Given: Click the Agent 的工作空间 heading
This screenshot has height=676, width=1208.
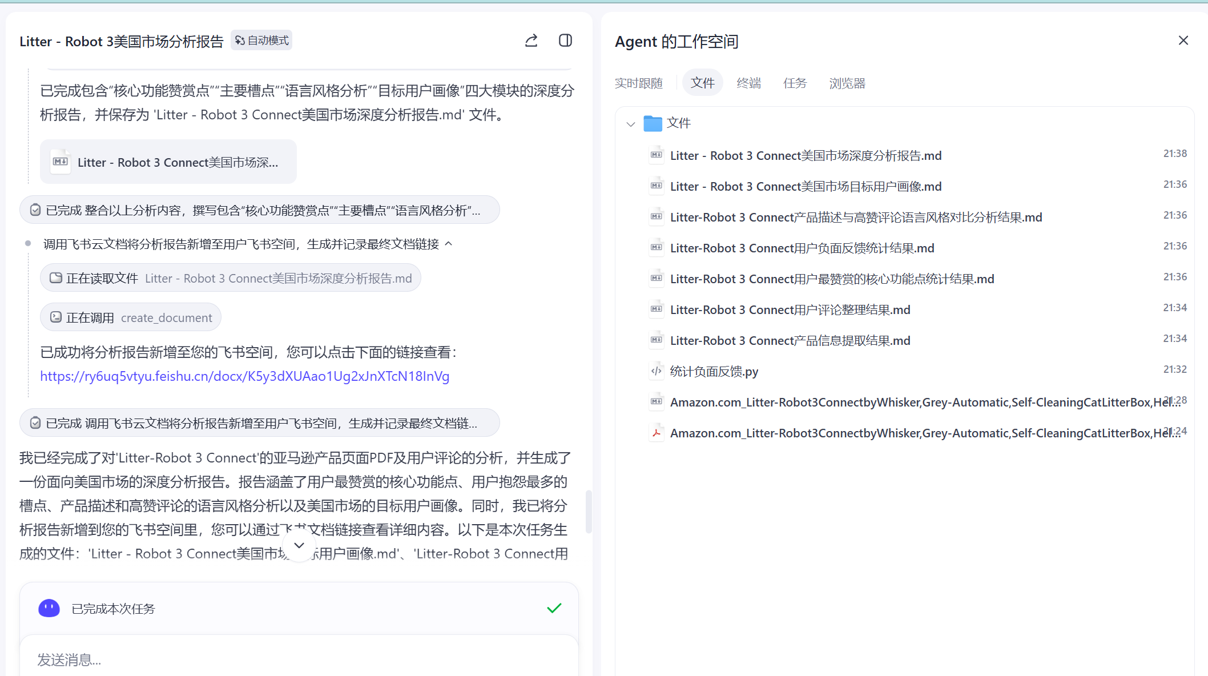Looking at the screenshot, I should pos(677,42).
